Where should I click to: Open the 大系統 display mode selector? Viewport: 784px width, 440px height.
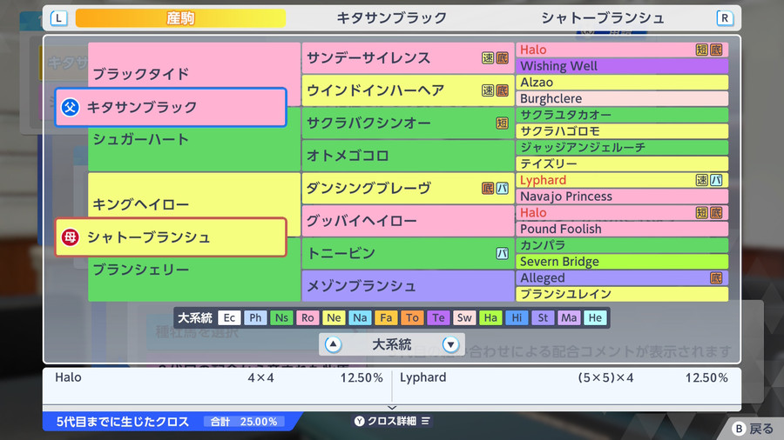(391, 344)
